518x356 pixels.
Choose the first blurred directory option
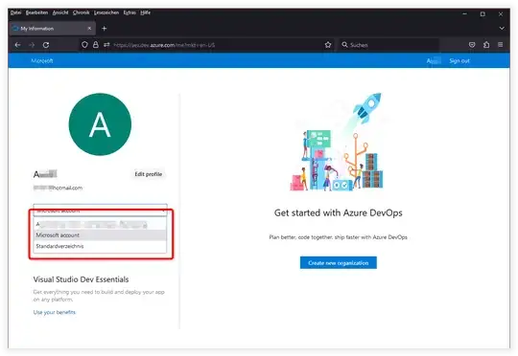[100, 225]
